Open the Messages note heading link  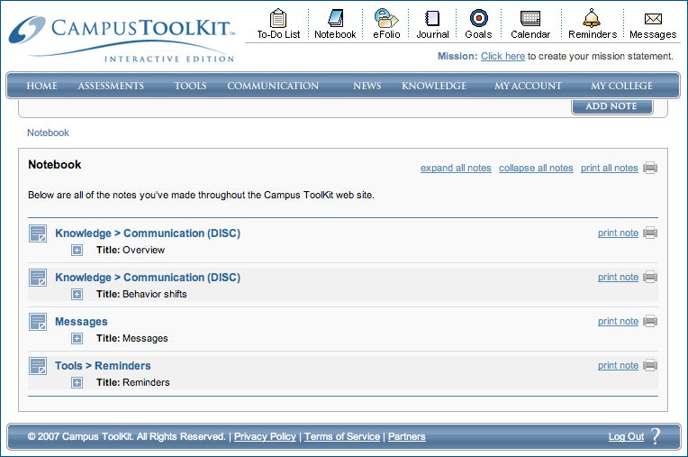tap(81, 322)
